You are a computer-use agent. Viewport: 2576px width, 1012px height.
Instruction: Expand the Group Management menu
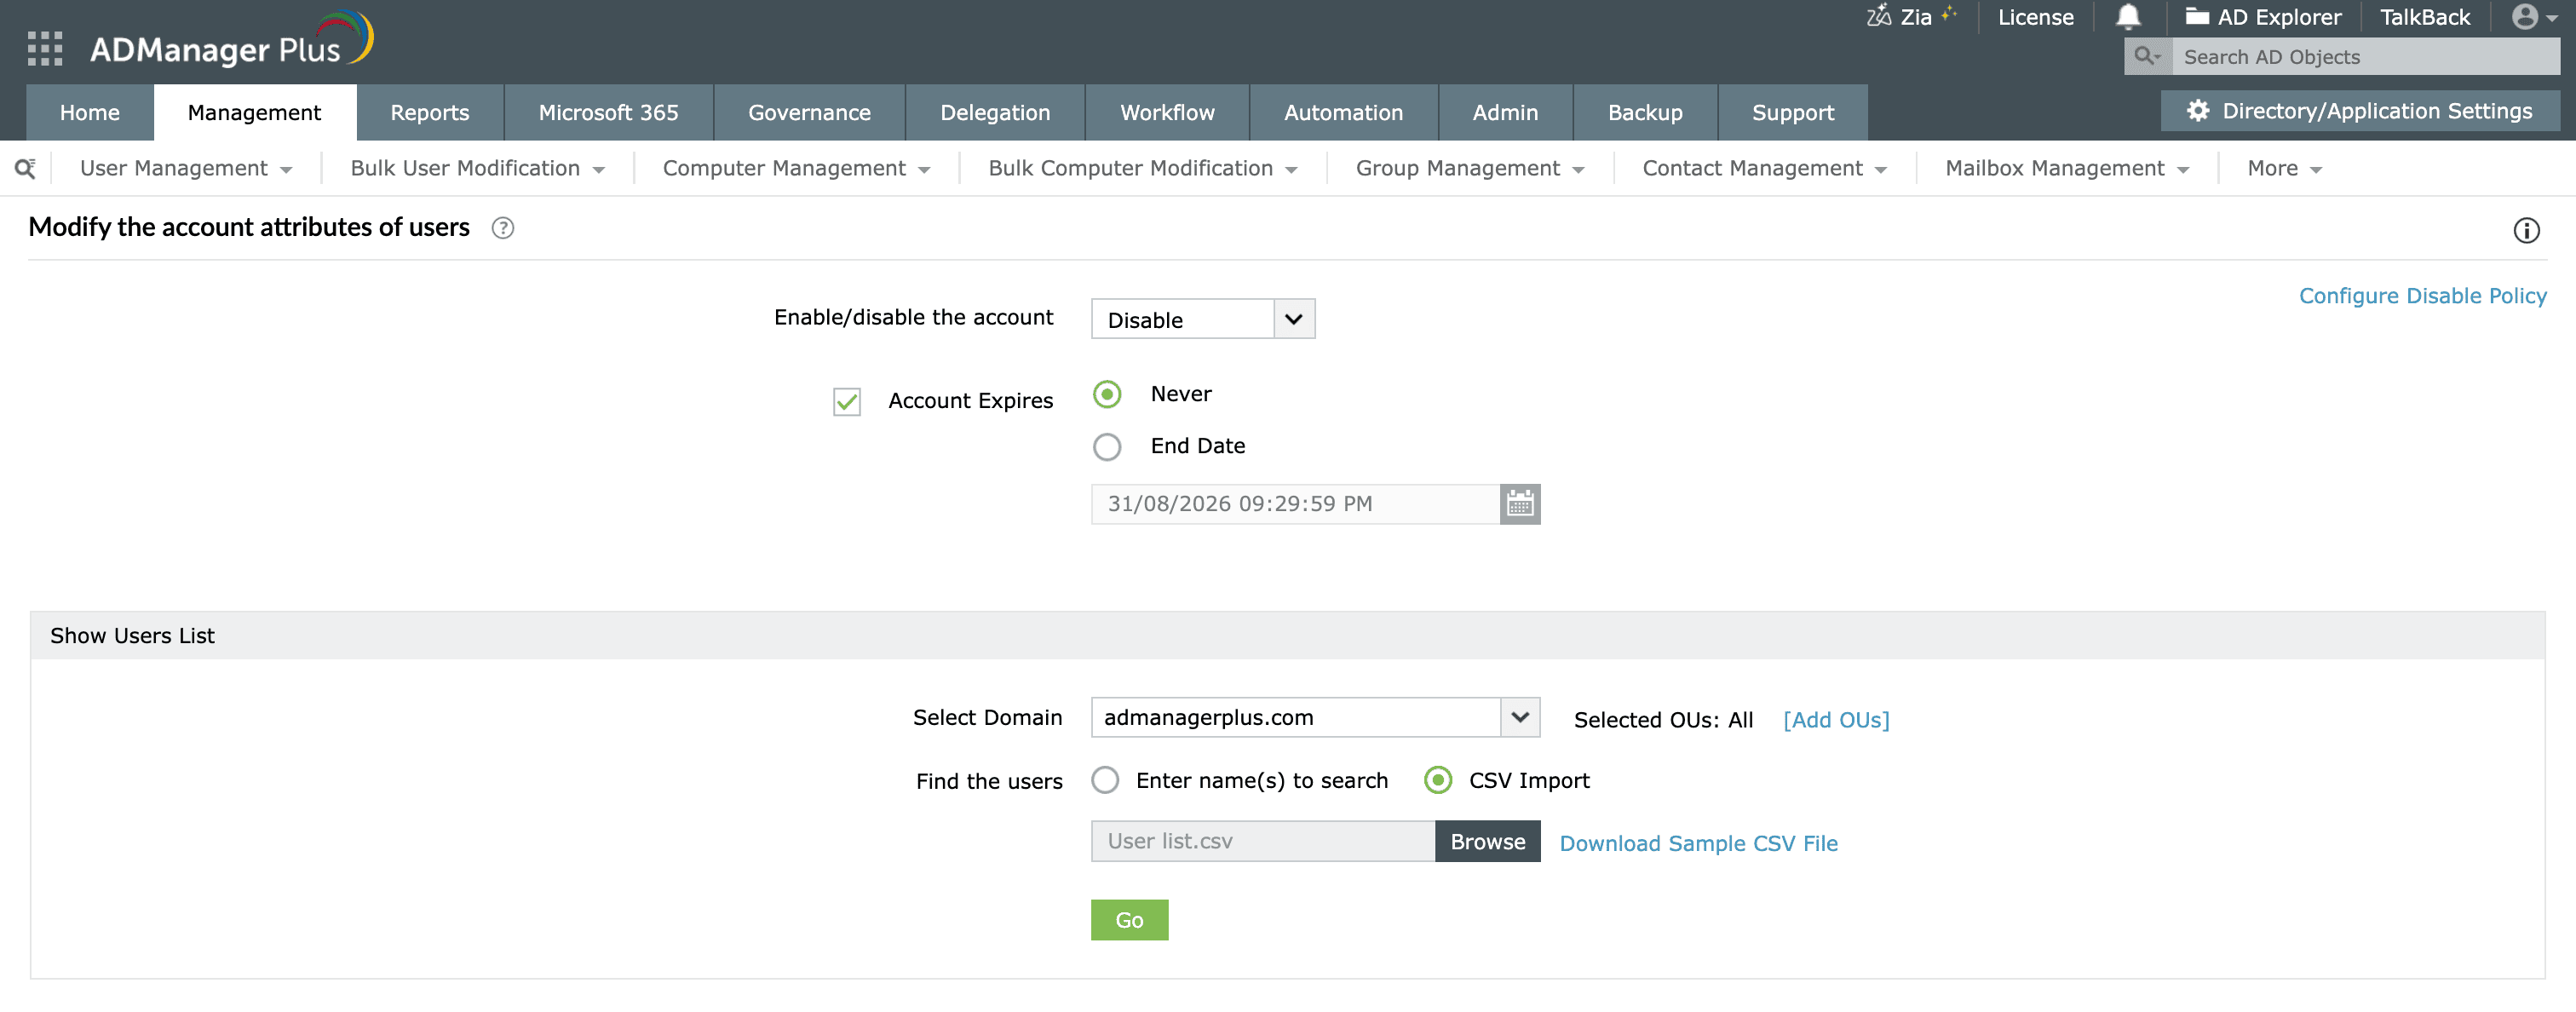point(1470,168)
